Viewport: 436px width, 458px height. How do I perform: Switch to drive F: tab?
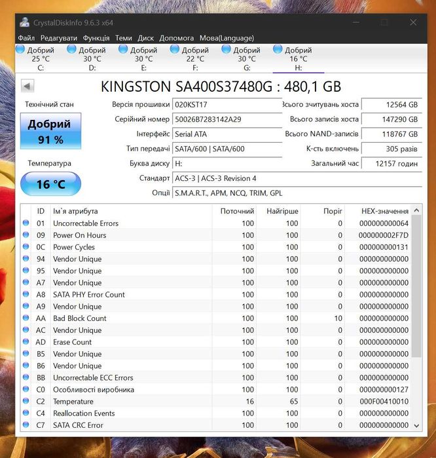pyautogui.click(x=195, y=59)
